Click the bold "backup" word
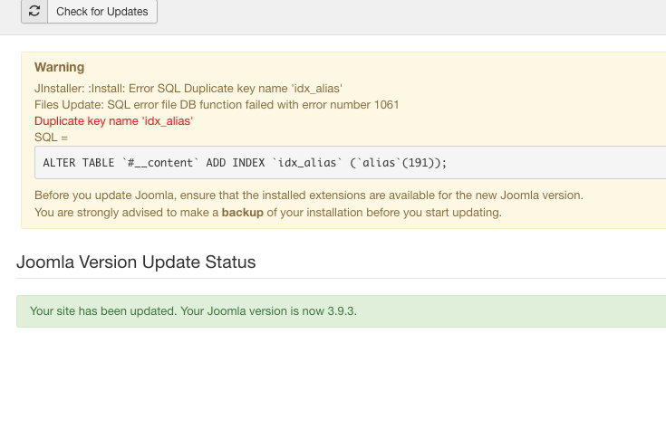This screenshot has height=429, width=666. [x=243, y=212]
